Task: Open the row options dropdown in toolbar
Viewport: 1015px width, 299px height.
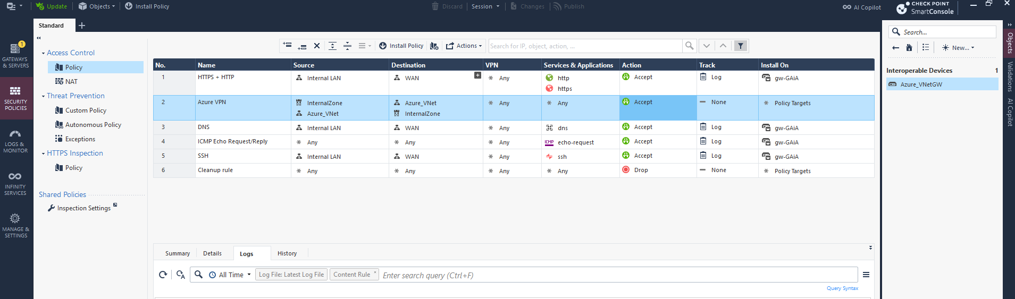Action: coord(364,46)
